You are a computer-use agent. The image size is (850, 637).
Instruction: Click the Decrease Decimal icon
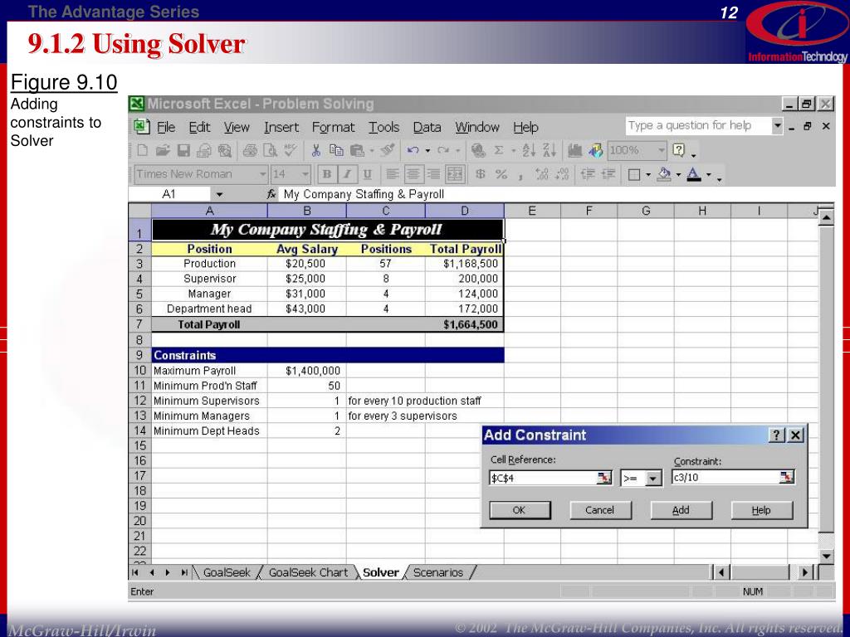tap(562, 174)
